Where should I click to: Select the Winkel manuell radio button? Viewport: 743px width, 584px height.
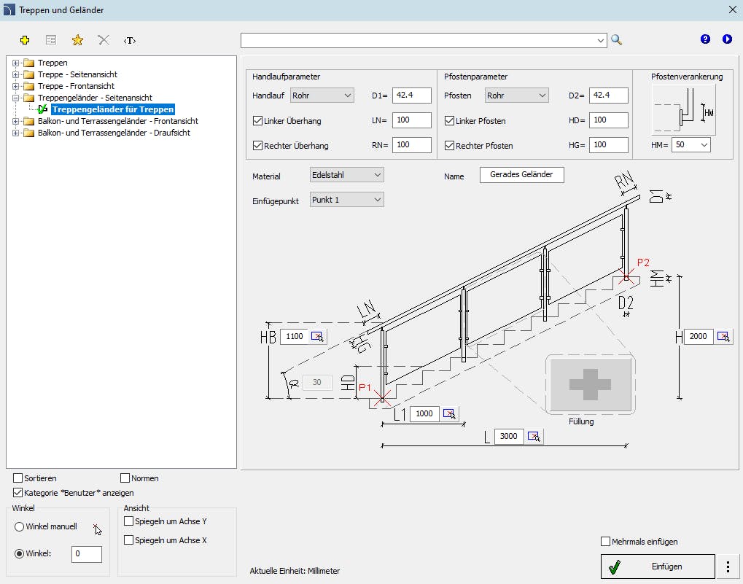click(19, 526)
